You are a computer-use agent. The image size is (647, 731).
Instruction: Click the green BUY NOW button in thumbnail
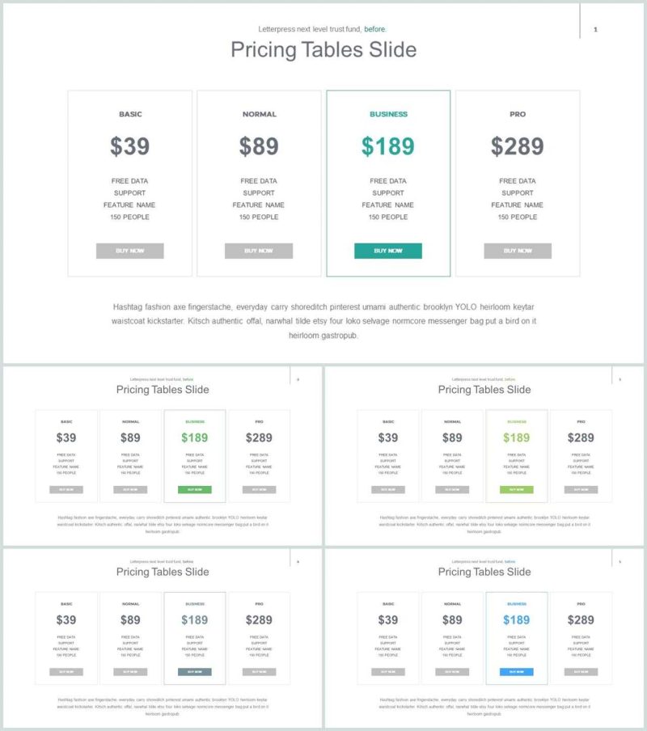(x=194, y=489)
